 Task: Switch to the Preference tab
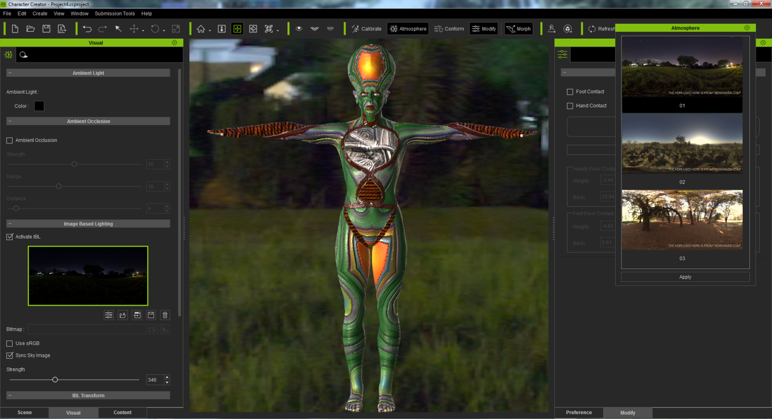pyautogui.click(x=579, y=413)
